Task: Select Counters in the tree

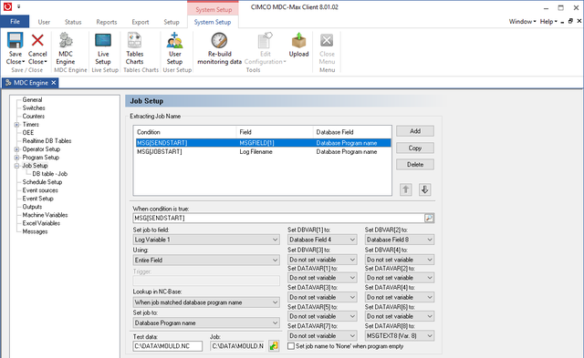Action: [x=33, y=116]
